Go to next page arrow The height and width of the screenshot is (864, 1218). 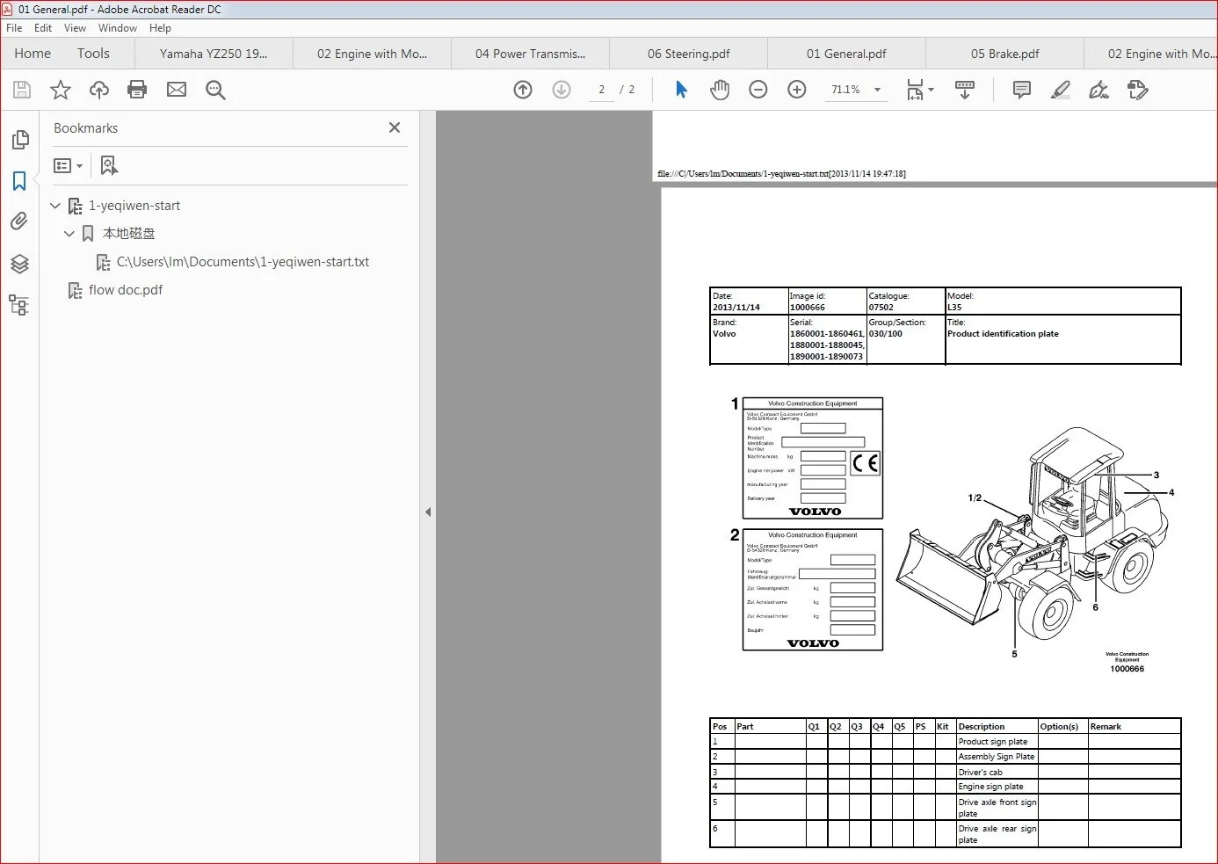[x=562, y=90]
